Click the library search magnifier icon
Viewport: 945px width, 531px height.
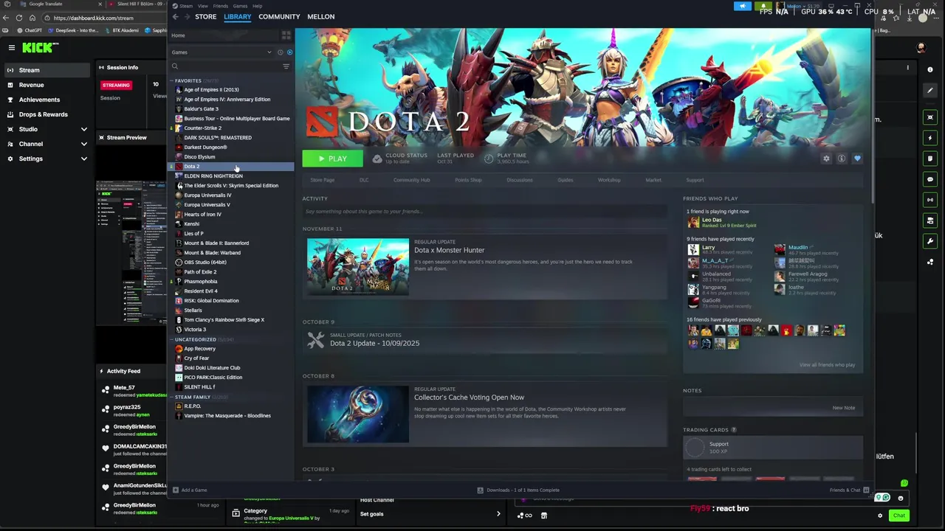(x=175, y=66)
